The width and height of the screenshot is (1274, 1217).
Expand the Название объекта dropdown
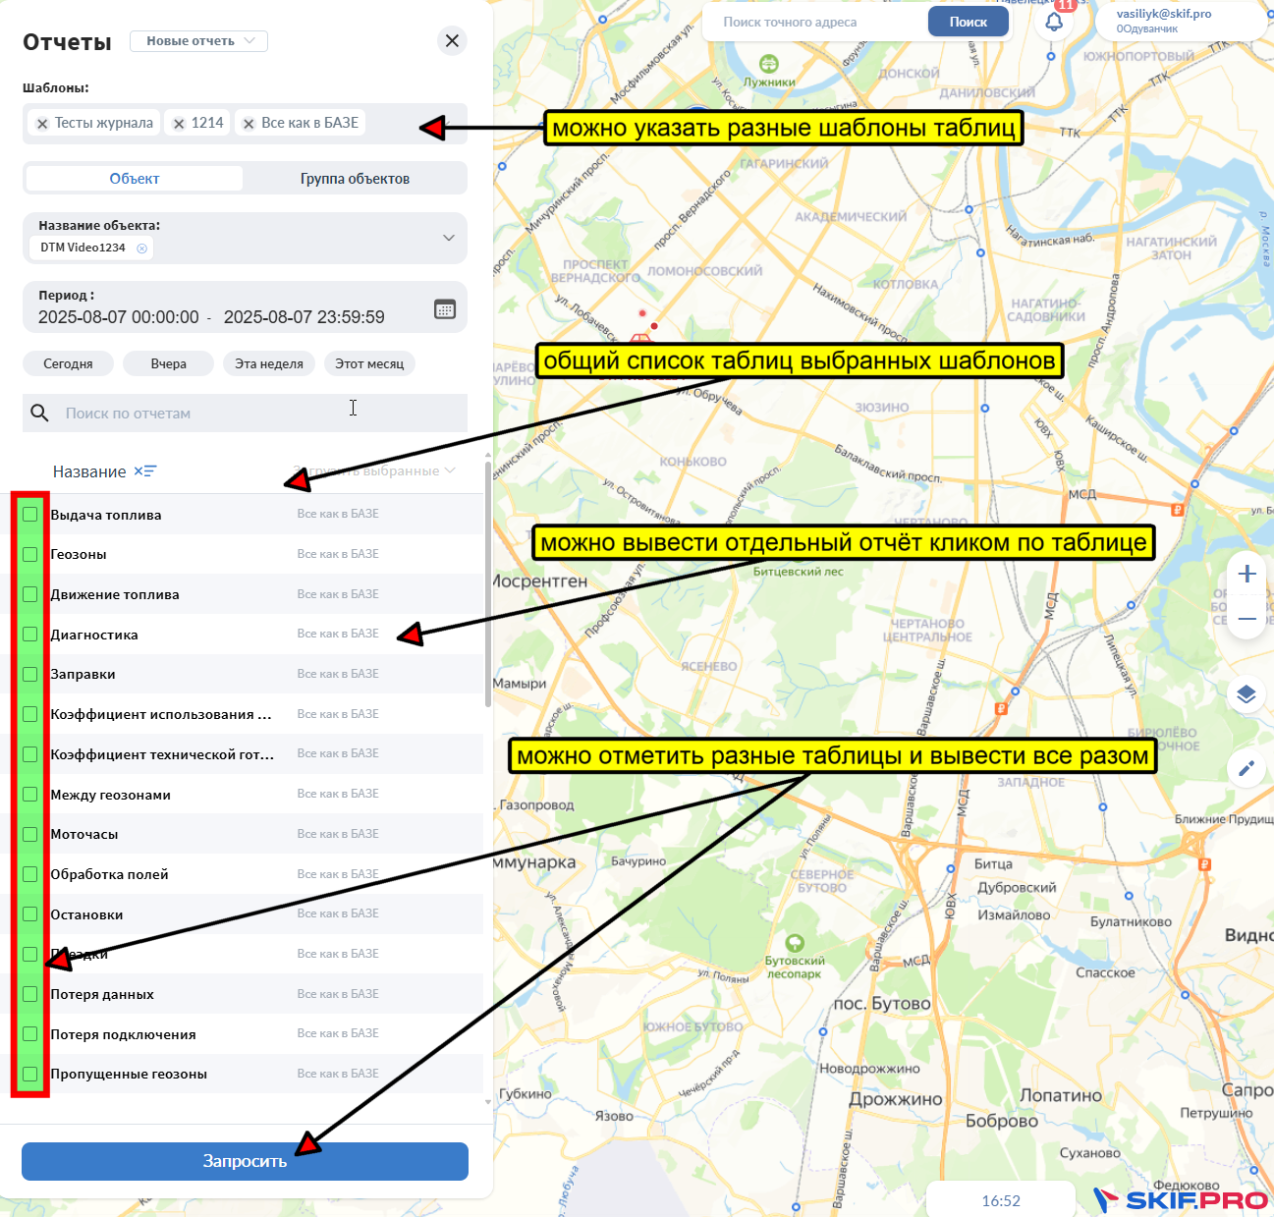pyautogui.click(x=448, y=238)
